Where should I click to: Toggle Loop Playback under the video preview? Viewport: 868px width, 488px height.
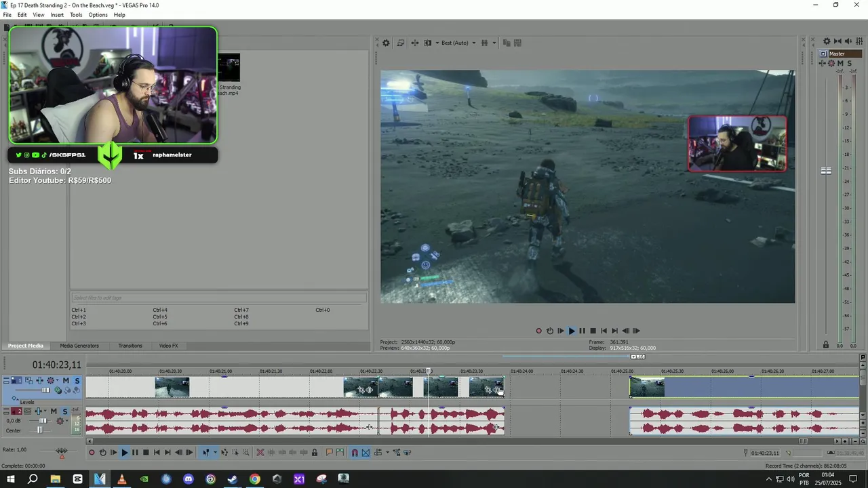(x=550, y=331)
